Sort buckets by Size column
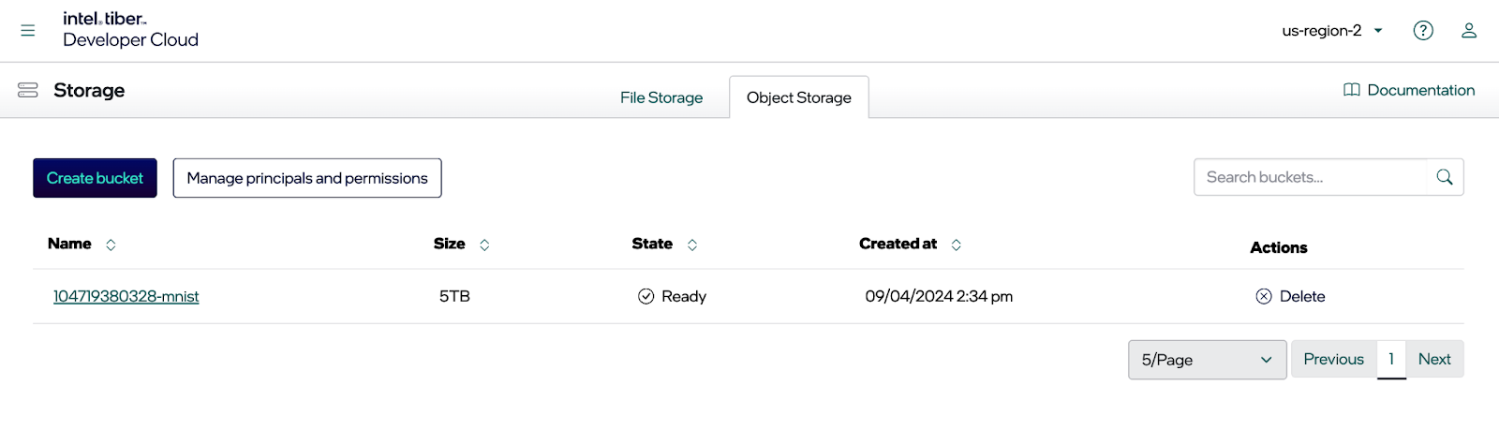1499x445 pixels. pos(484,245)
